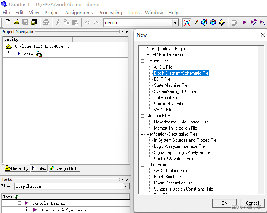Open the Pin Planner toolbar icon

tap(204, 22)
